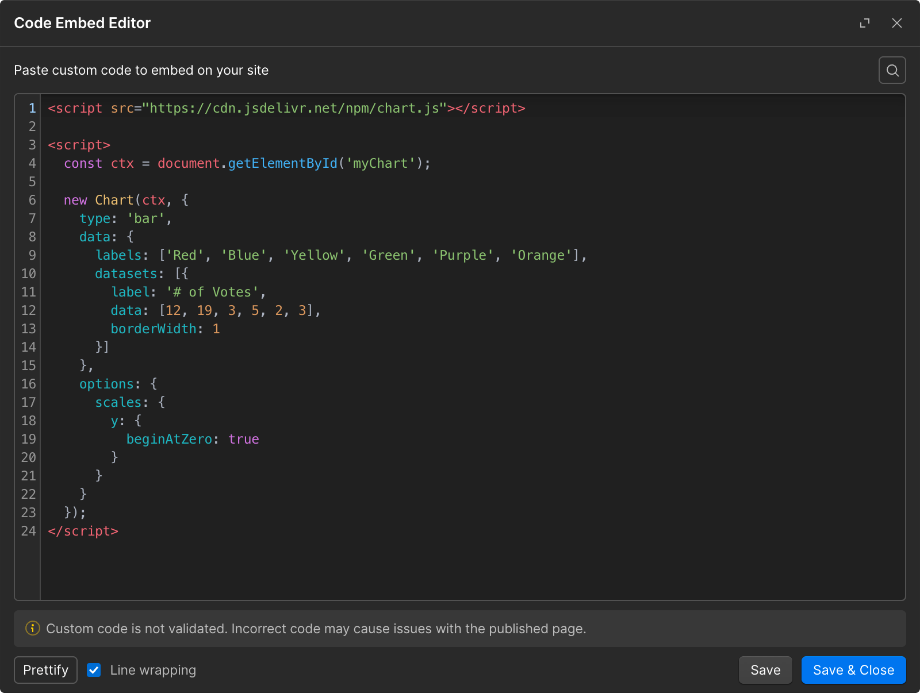
Task: Click the 'myChart' string
Action: tap(380, 163)
